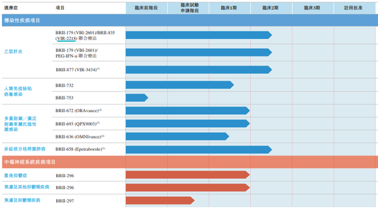
Task: Click the BRII-753 project name
Action: pos(64,98)
